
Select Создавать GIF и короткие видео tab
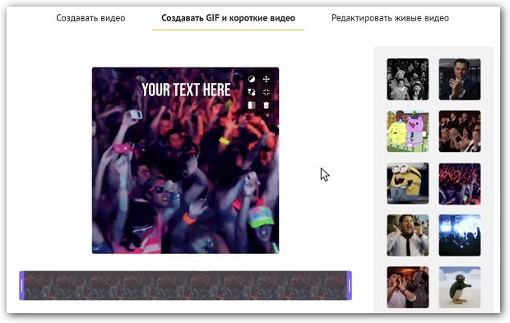229,18
